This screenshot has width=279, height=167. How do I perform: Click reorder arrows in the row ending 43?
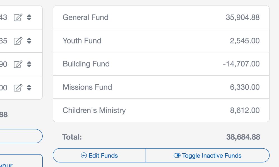29,17
